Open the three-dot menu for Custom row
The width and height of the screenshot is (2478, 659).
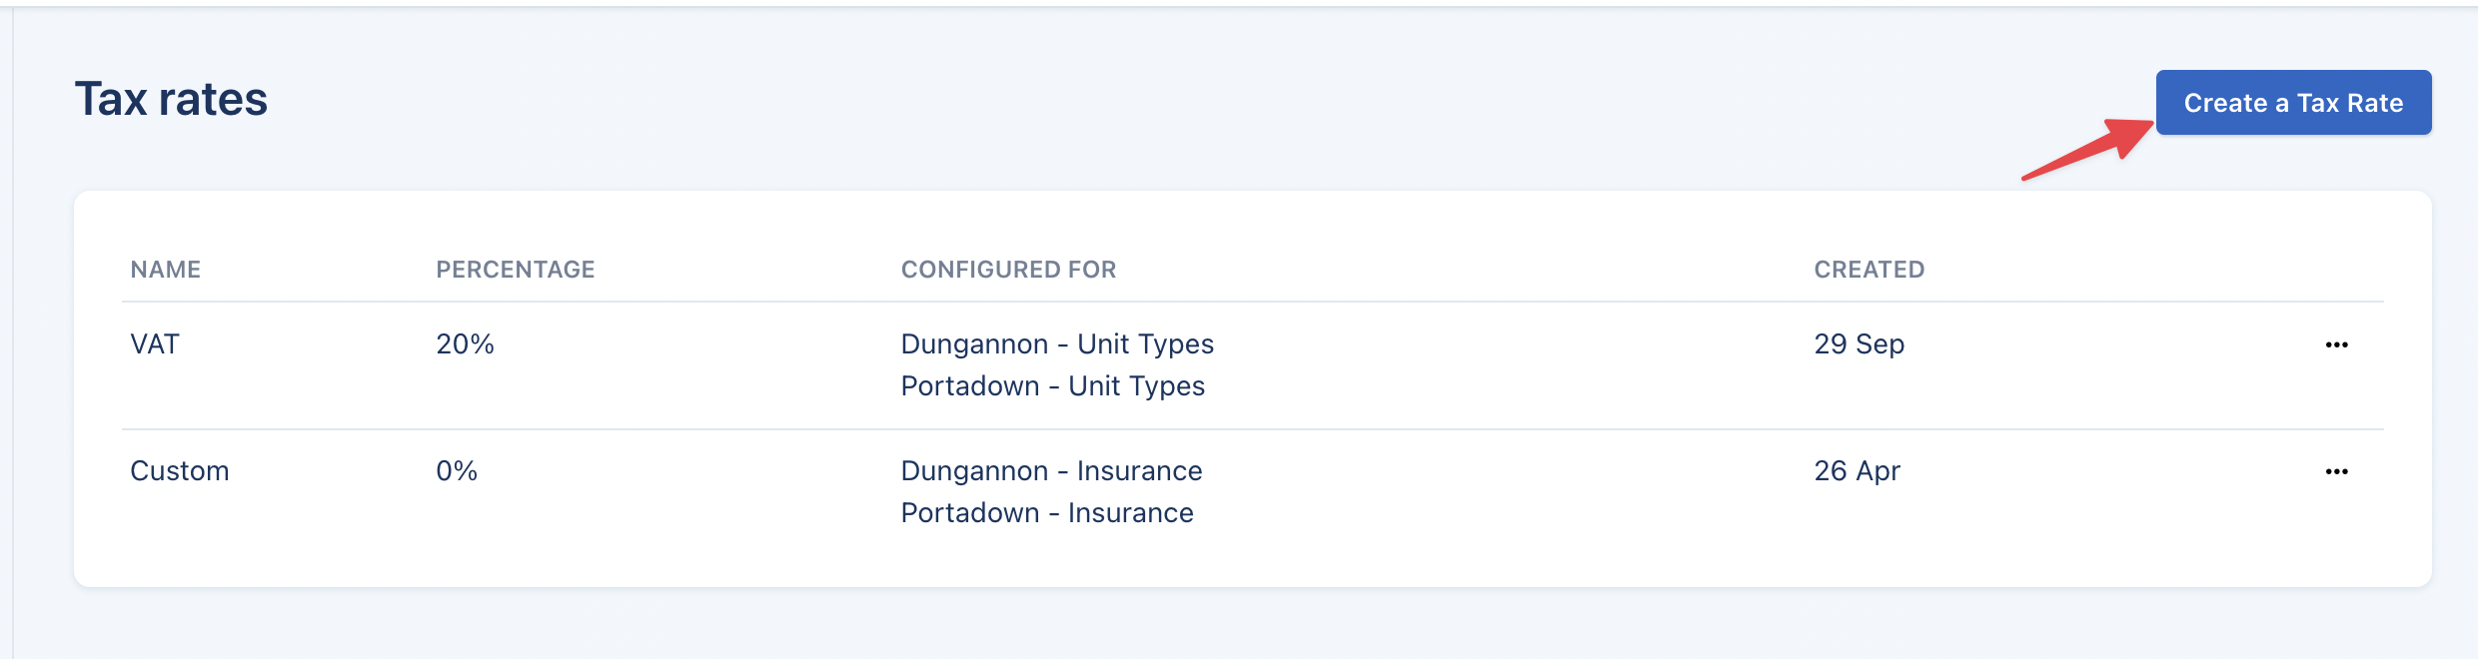click(x=2336, y=471)
